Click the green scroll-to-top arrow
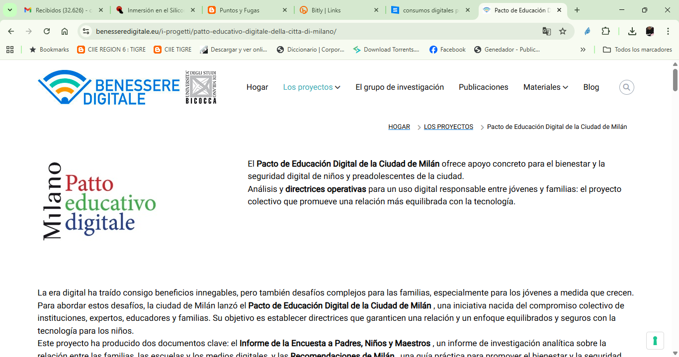Image resolution: width=679 pixels, height=357 pixels. [x=655, y=341]
